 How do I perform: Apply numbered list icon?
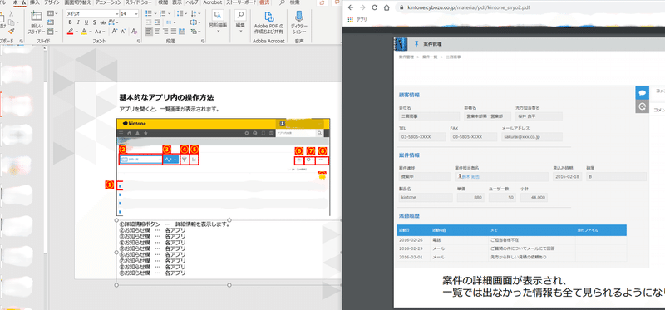[x=163, y=13]
